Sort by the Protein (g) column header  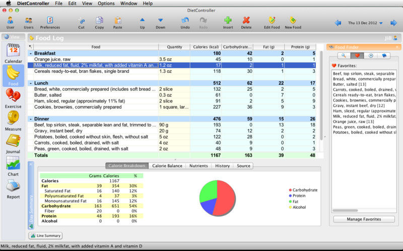point(300,47)
